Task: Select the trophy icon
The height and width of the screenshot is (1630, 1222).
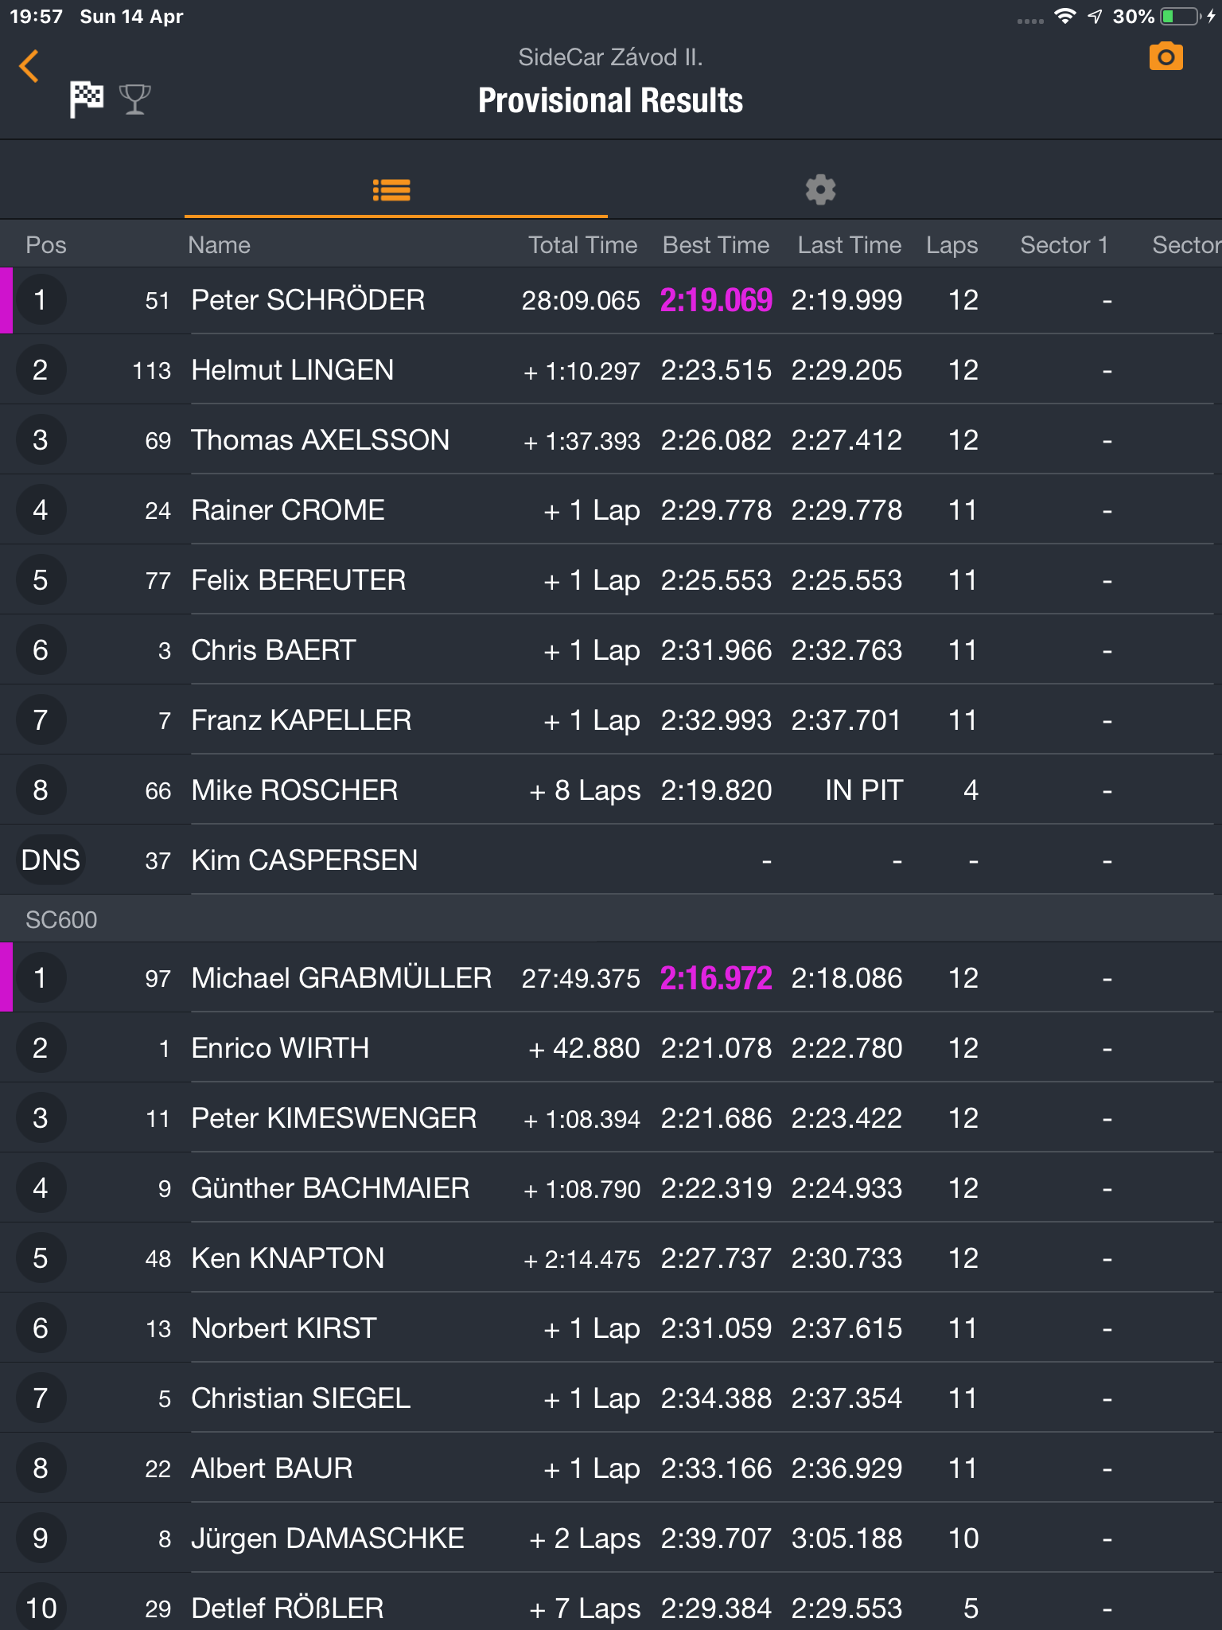Action: (135, 99)
